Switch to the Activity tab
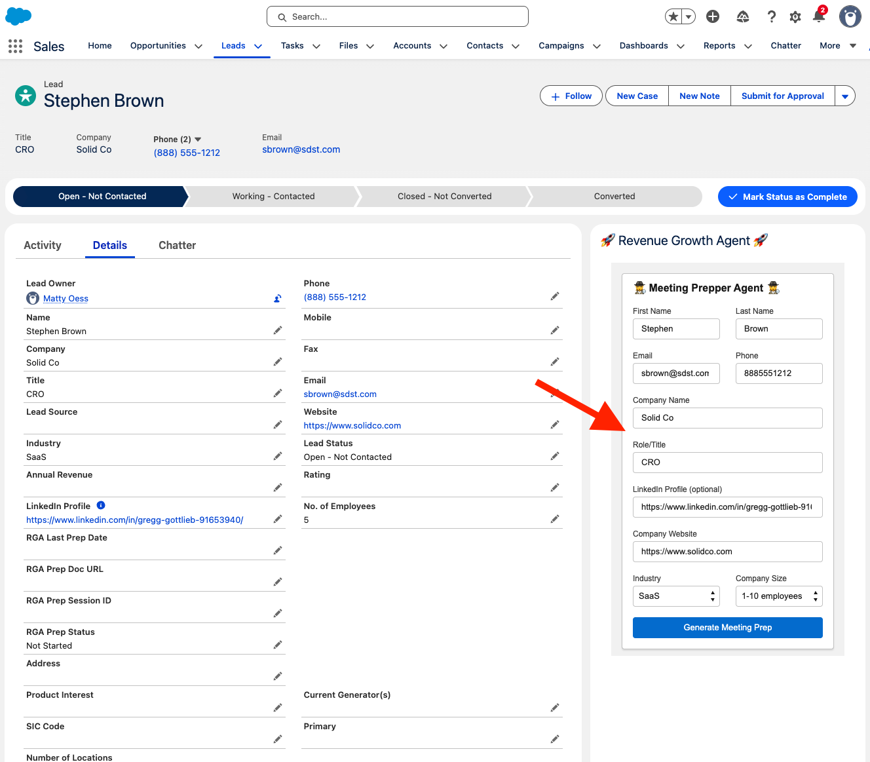Screen dimensions: 870x762 pyautogui.click(x=42, y=245)
